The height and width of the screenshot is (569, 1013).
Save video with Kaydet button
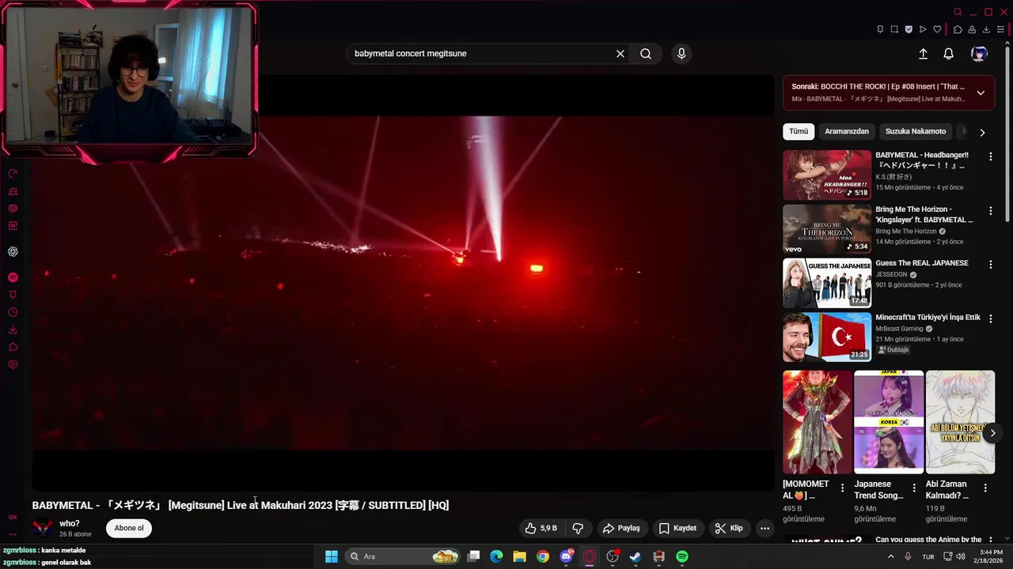(677, 528)
